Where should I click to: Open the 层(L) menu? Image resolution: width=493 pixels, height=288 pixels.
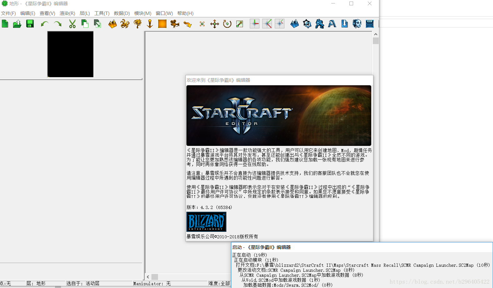tap(85, 13)
